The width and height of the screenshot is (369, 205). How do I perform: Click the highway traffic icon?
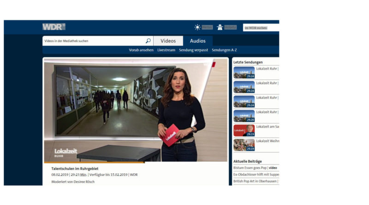(x=220, y=27)
